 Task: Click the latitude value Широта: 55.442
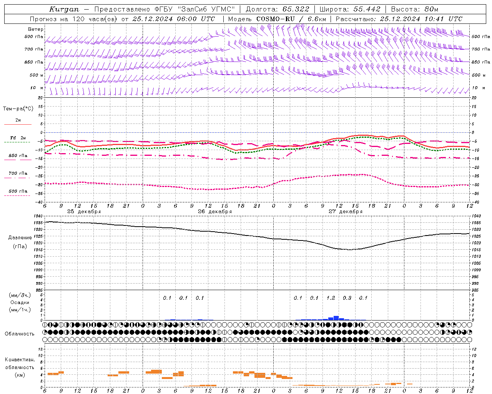(350, 9)
